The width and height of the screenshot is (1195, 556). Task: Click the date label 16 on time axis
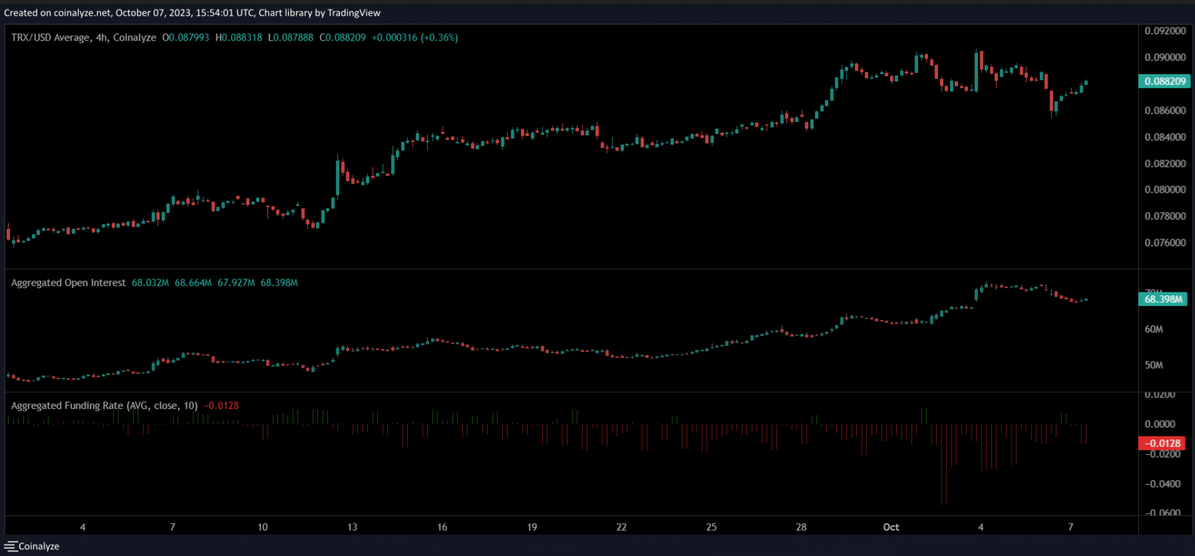pyautogui.click(x=442, y=527)
